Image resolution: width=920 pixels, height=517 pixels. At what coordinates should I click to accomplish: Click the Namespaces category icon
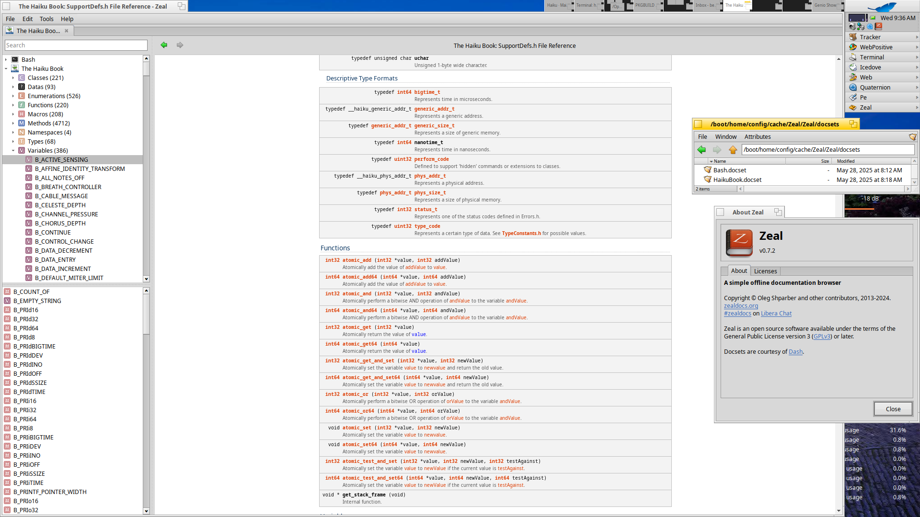point(22,133)
